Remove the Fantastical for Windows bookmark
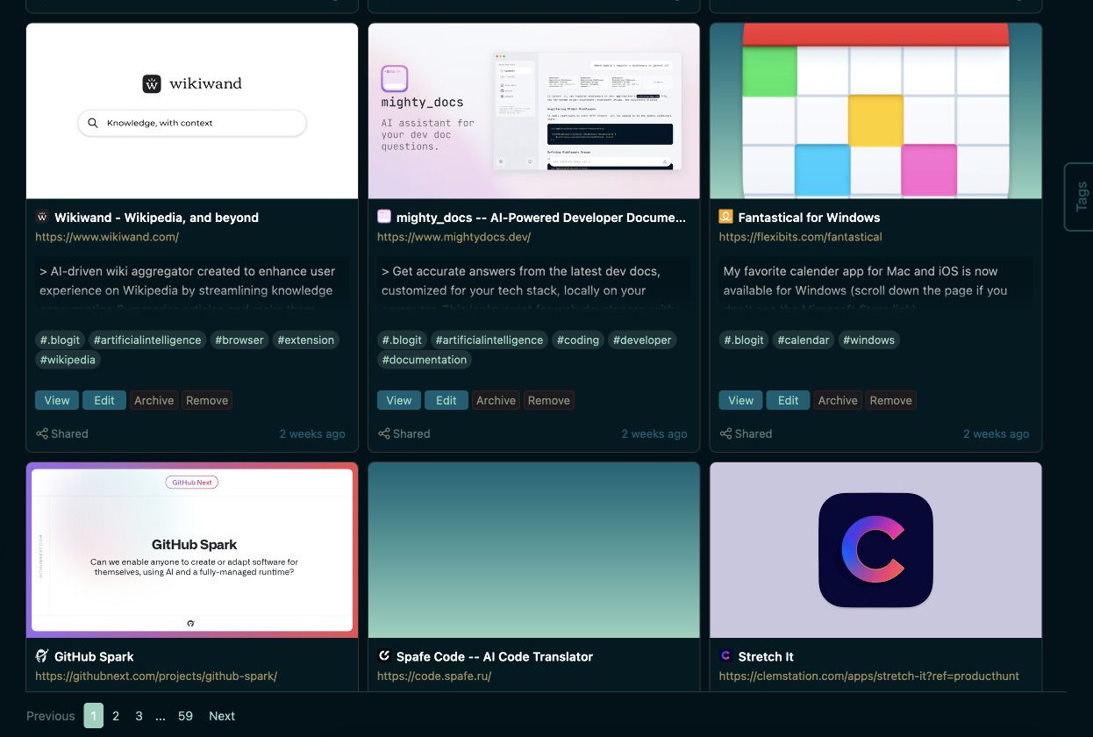Viewport: 1093px width, 737px height. pyautogui.click(x=890, y=400)
